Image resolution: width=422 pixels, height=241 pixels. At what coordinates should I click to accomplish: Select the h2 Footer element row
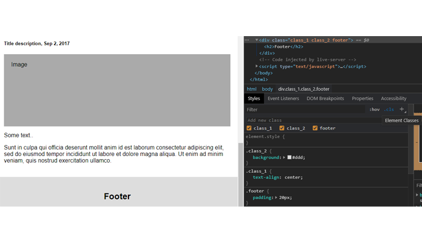(283, 46)
